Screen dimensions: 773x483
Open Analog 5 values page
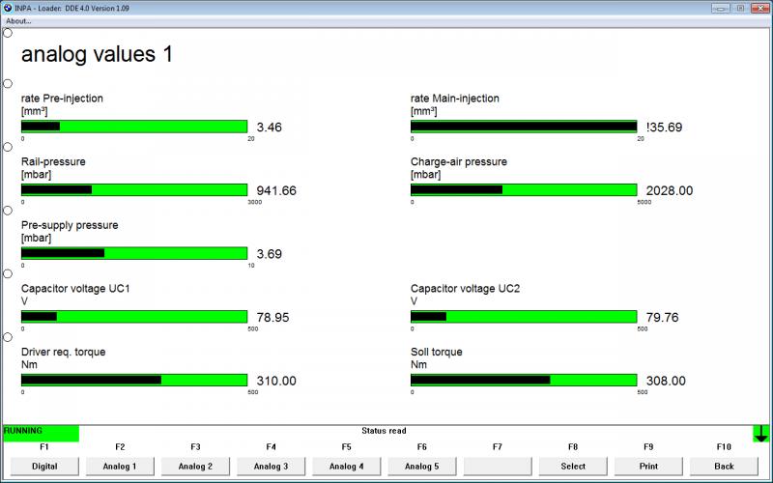tap(421, 466)
